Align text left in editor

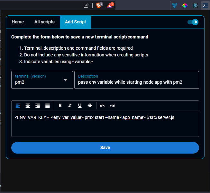tap(18, 105)
